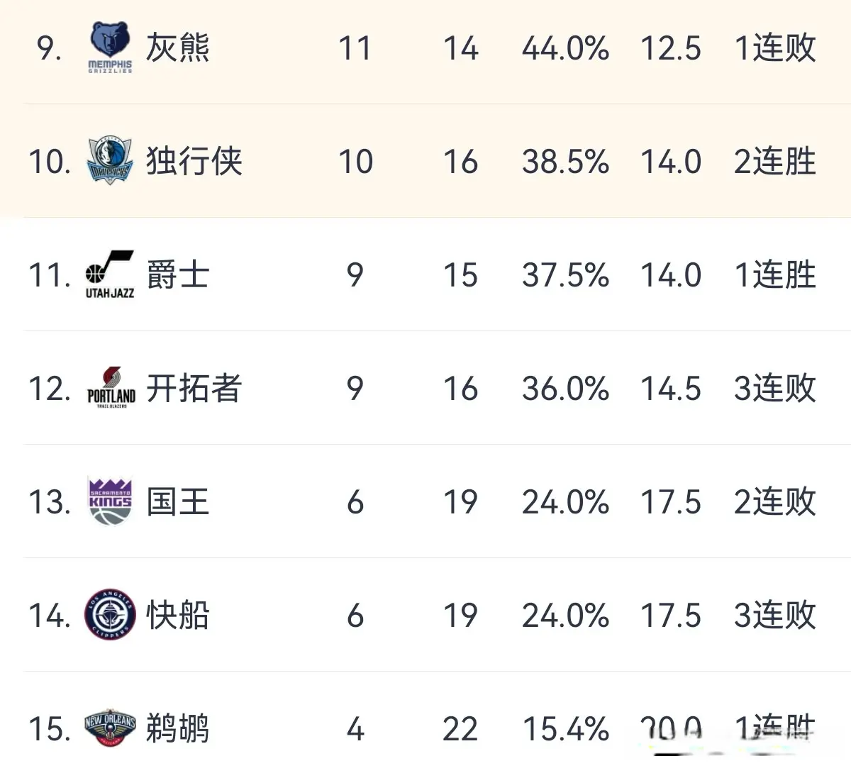This screenshot has height=773, width=851.
Task: Click the 37.5% win percentage
Action: pos(565,275)
